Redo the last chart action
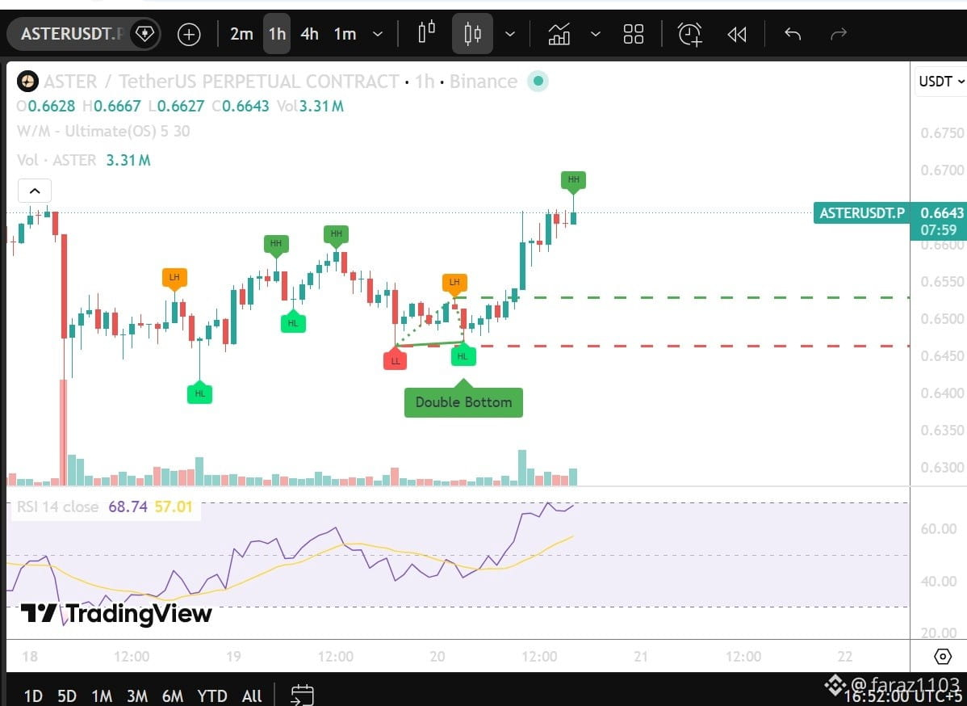The height and width of the screenshot is (706, 967). [x=839, y=34]
